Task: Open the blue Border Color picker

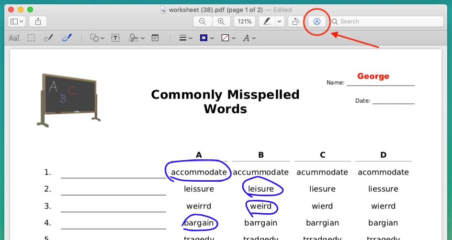Action: [207, 38]
